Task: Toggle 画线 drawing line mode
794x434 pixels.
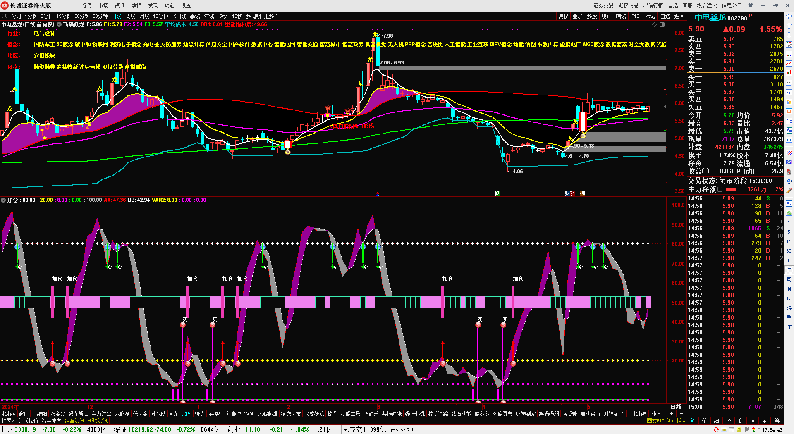Action: point(621,16)
